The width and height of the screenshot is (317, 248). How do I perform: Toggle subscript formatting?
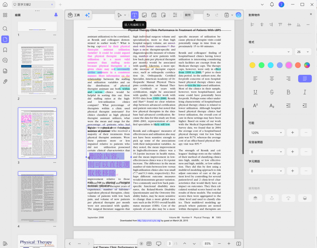click(x=272, y=105)
